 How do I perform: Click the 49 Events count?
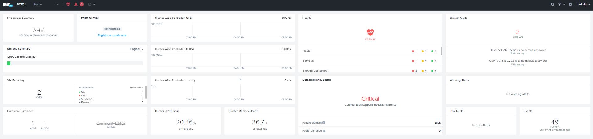point(555,122)
